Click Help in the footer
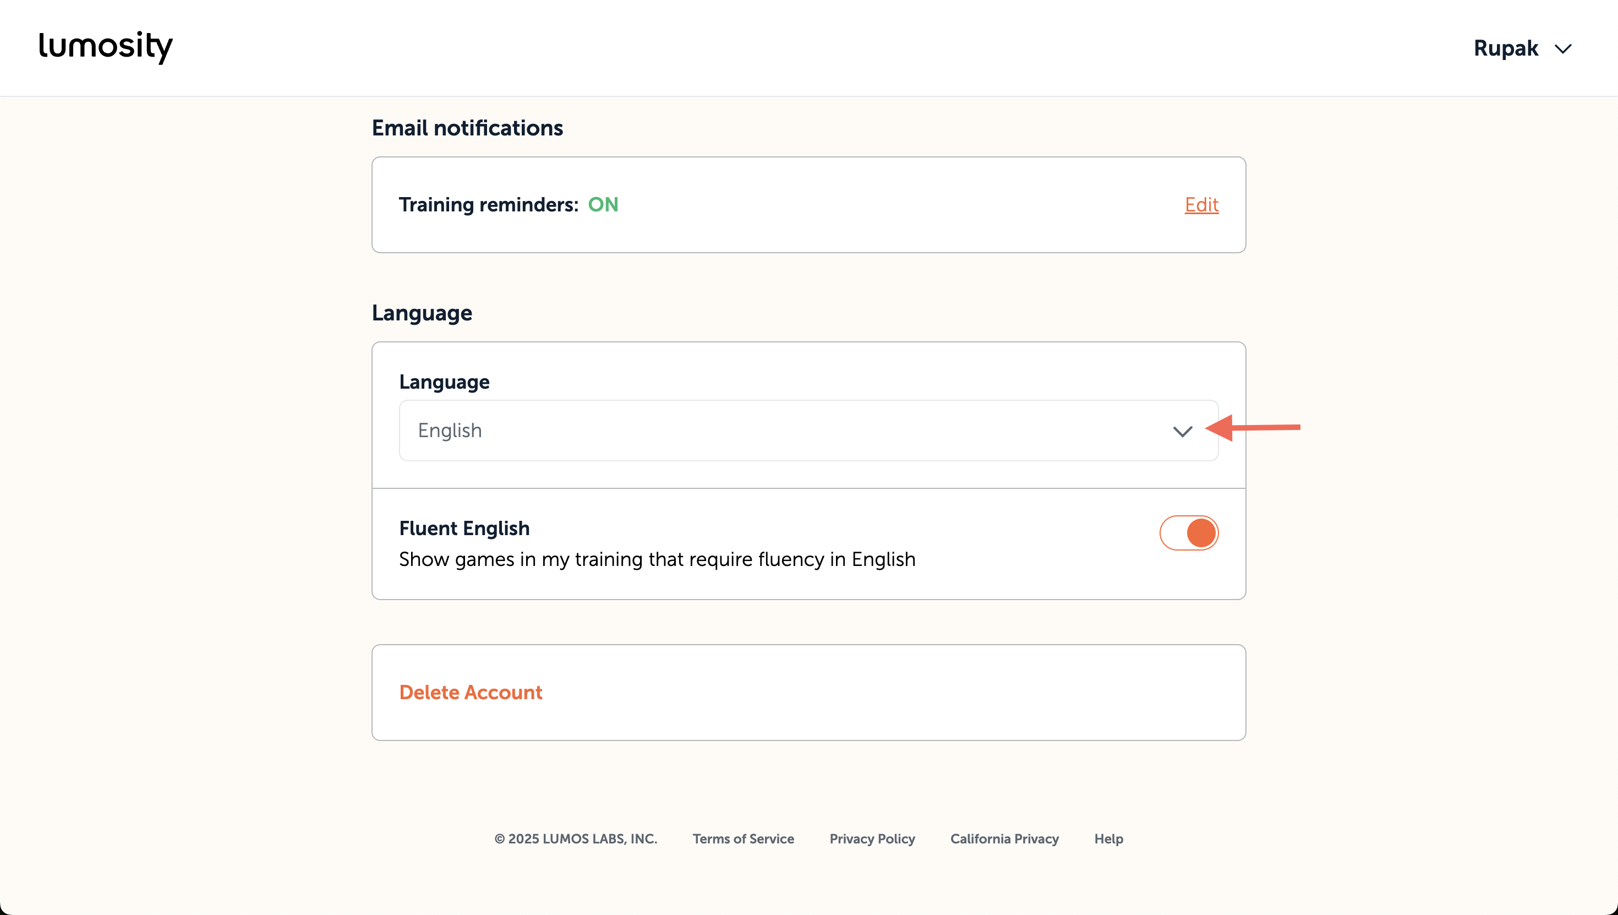 (1108, 838)
